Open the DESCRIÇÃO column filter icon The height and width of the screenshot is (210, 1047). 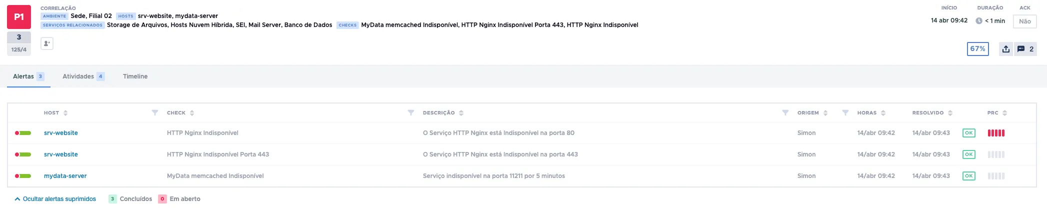[x=785, y=113]
